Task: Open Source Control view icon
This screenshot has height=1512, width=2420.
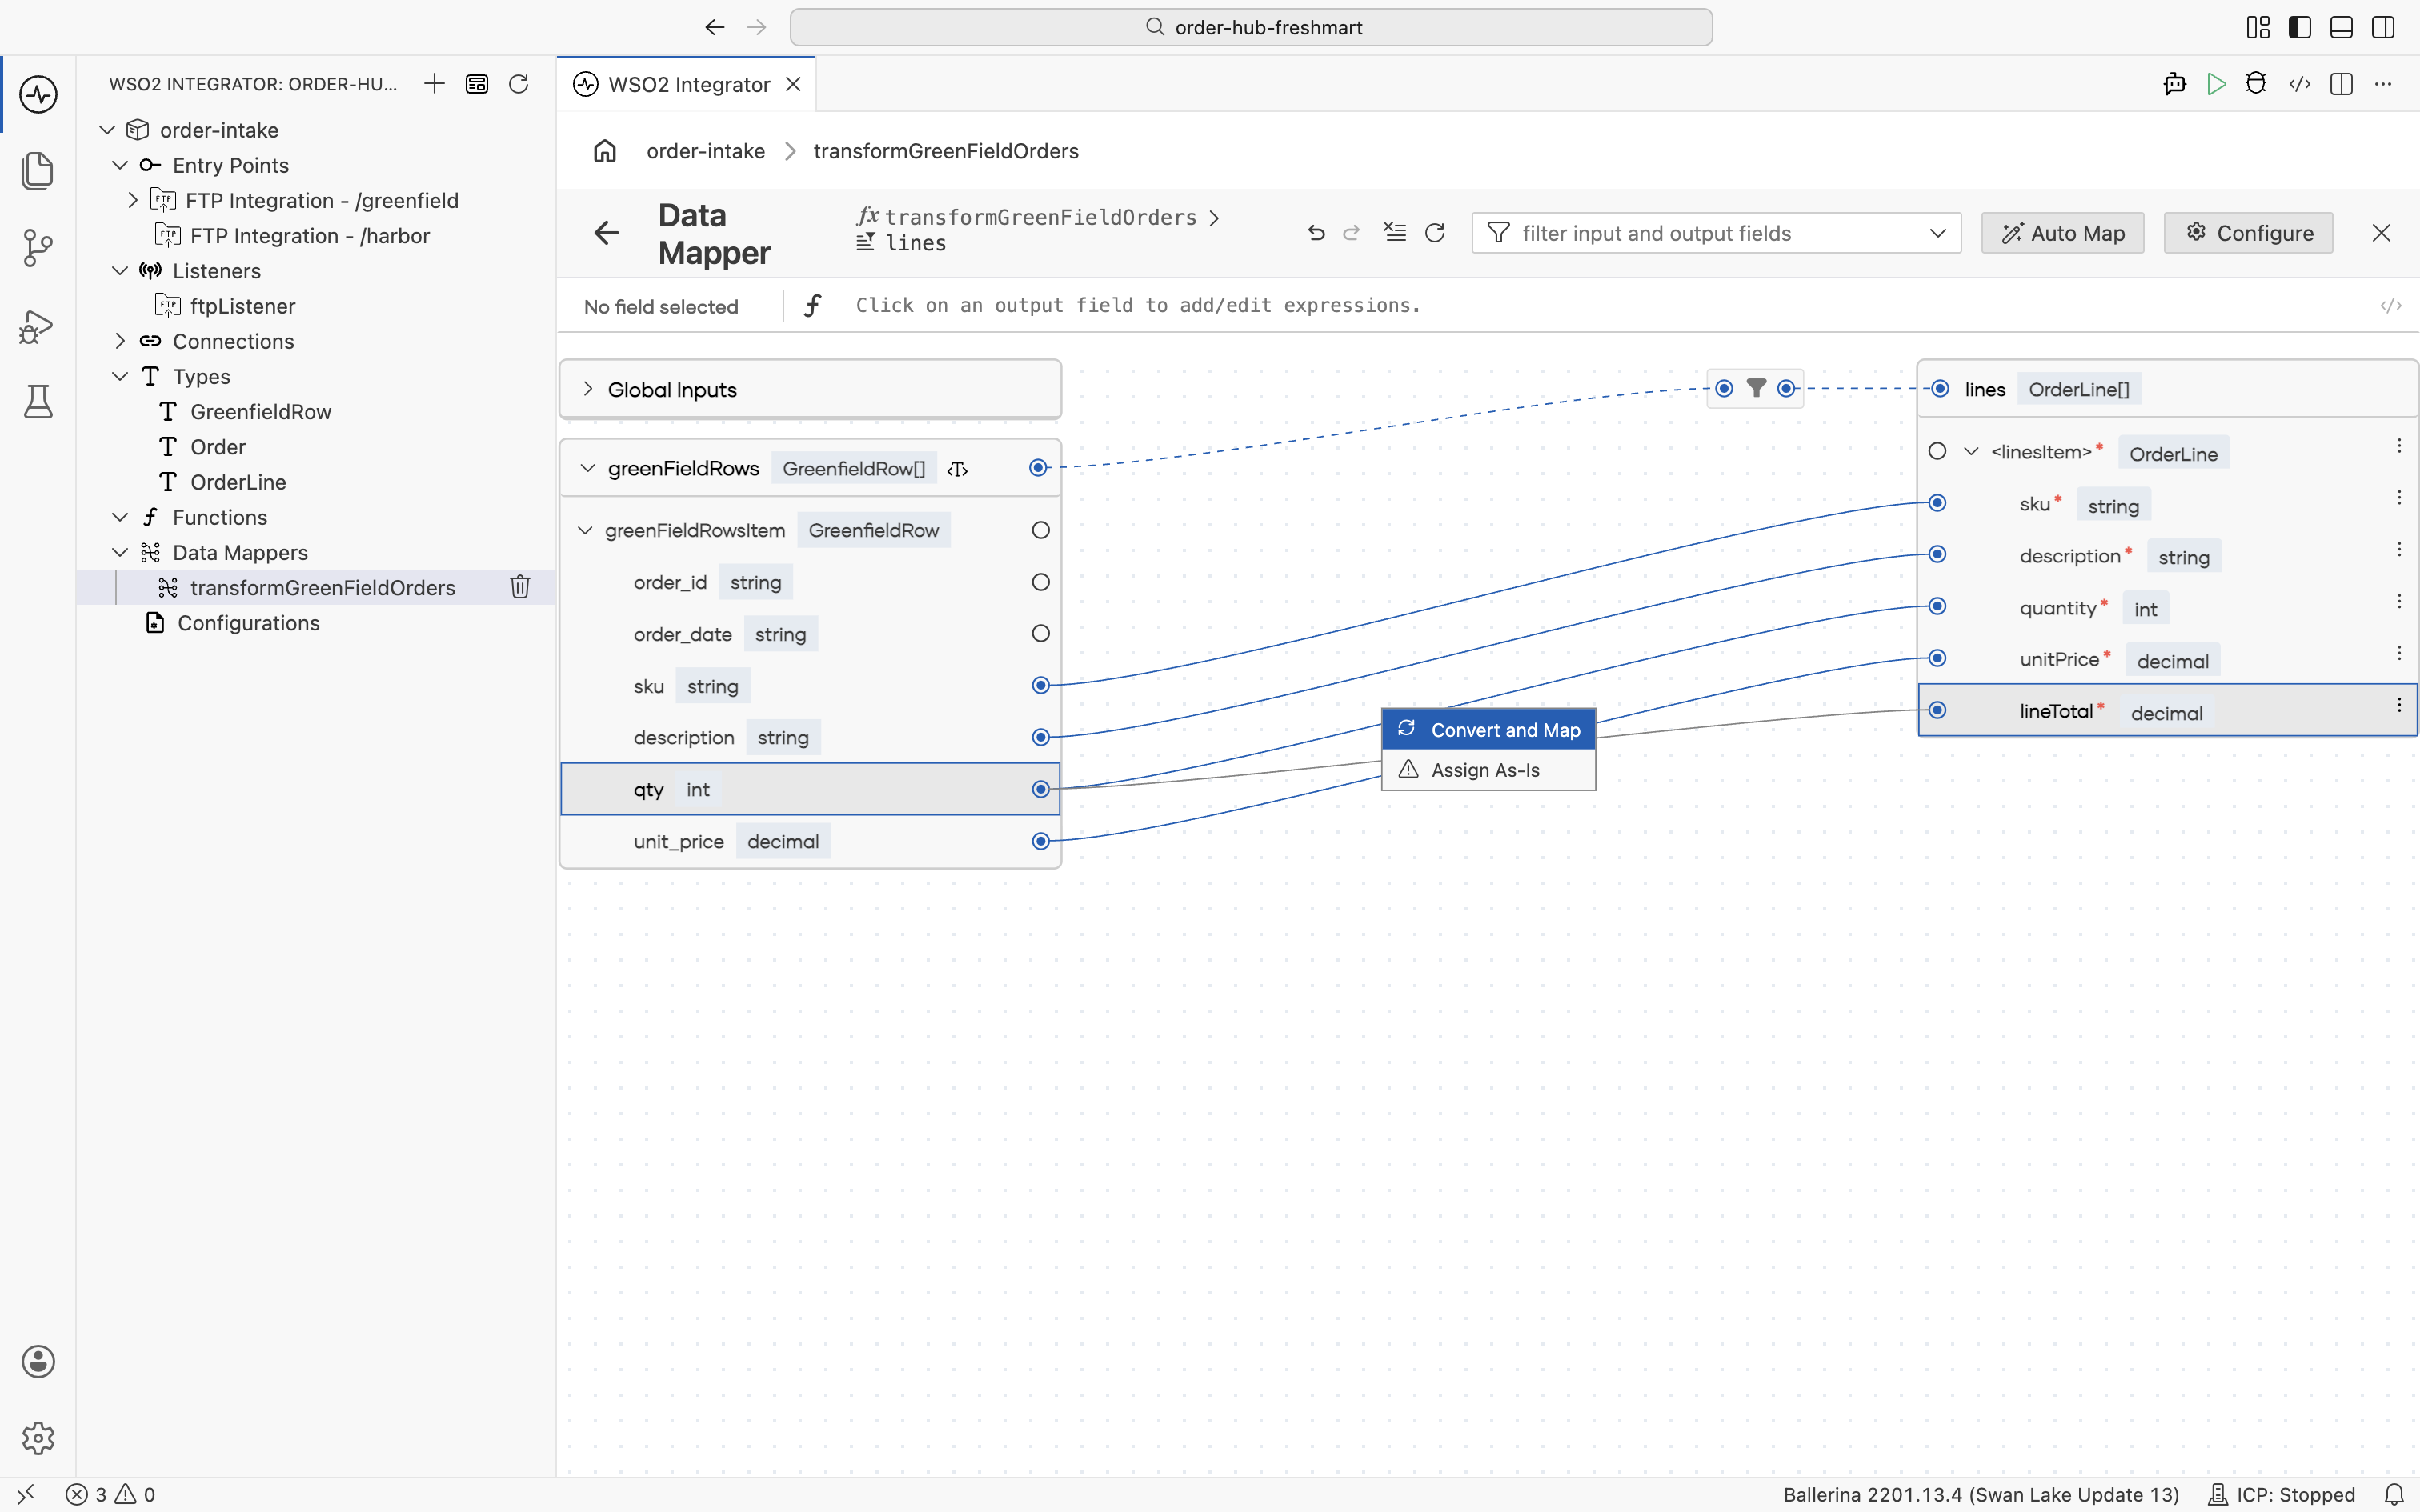Action: 38,247
